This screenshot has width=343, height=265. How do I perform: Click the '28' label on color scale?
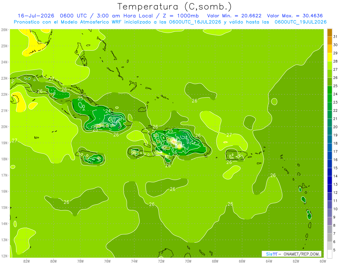(x=336, y=61)
